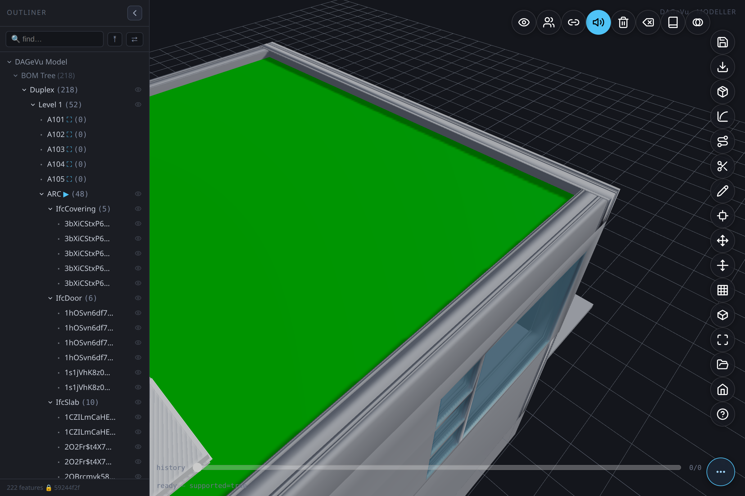
Task: Click the trash delete icon
Action: pos(623,22)
